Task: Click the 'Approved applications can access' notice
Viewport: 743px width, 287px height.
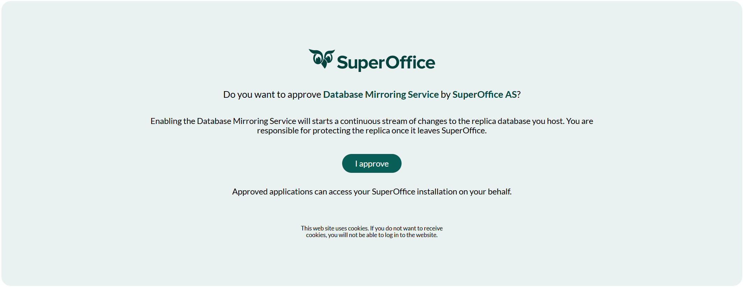Action: click(371, 192)
